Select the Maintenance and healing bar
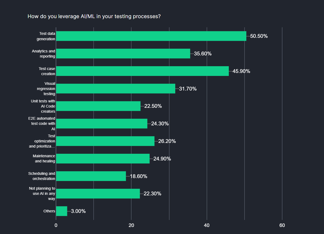 (103, 159)
